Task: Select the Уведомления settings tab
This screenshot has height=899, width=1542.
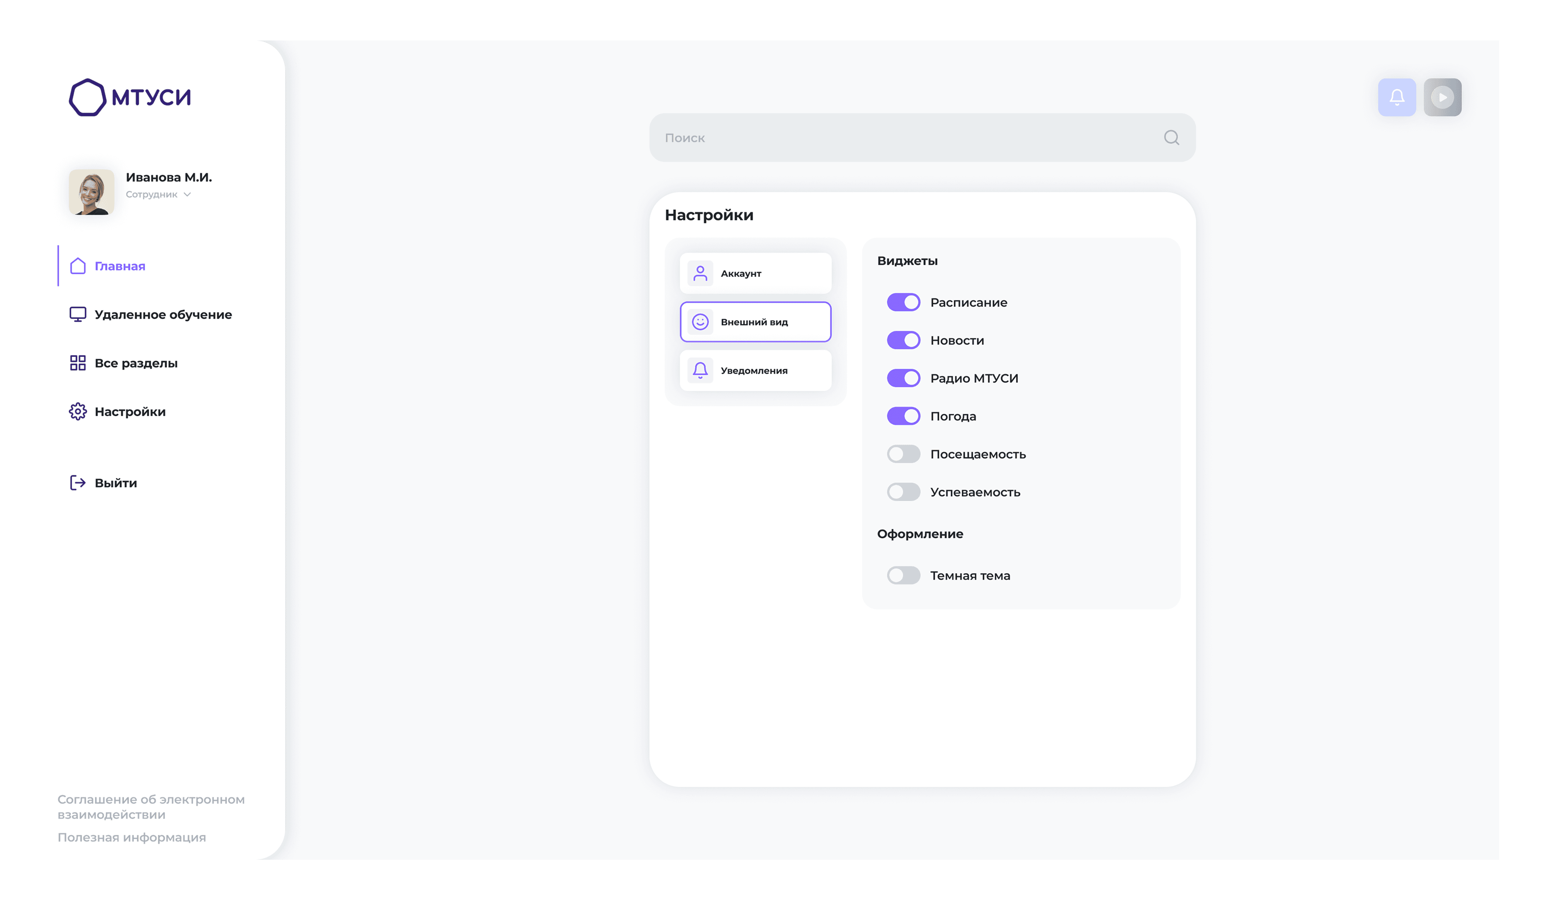Action: click(755, 371)
